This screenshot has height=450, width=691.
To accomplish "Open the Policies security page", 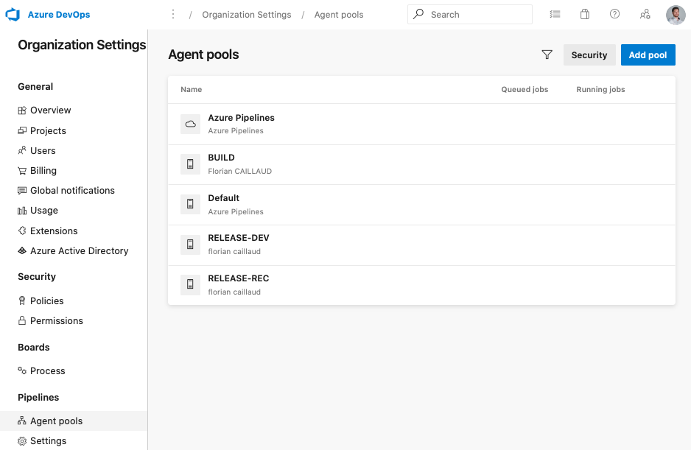I will pos(46,301).
